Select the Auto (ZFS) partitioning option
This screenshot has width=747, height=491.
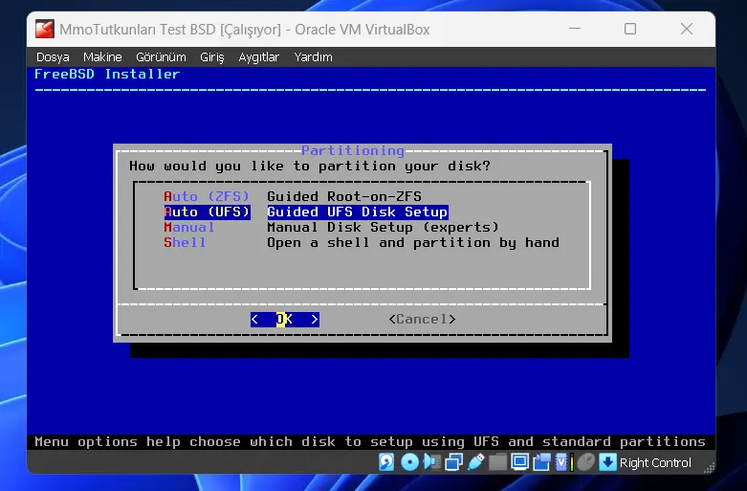[207, 196]
